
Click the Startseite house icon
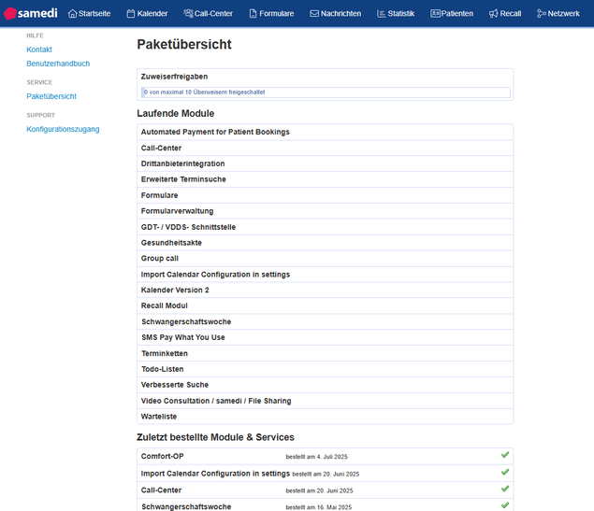coord(73,14)
